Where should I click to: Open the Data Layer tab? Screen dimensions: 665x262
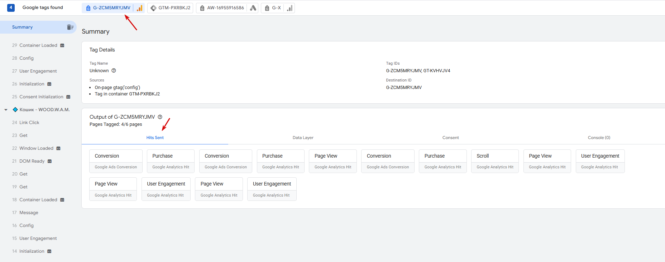[303, 138]
